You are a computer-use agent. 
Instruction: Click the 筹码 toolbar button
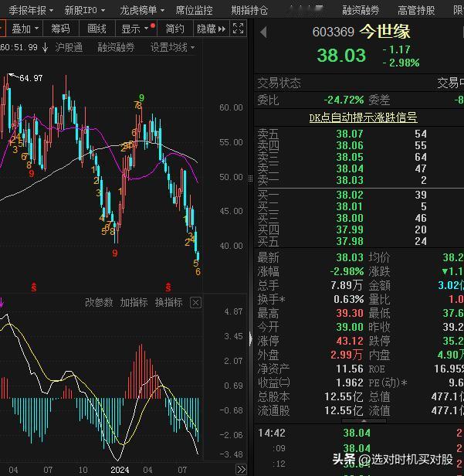point(61,29)
